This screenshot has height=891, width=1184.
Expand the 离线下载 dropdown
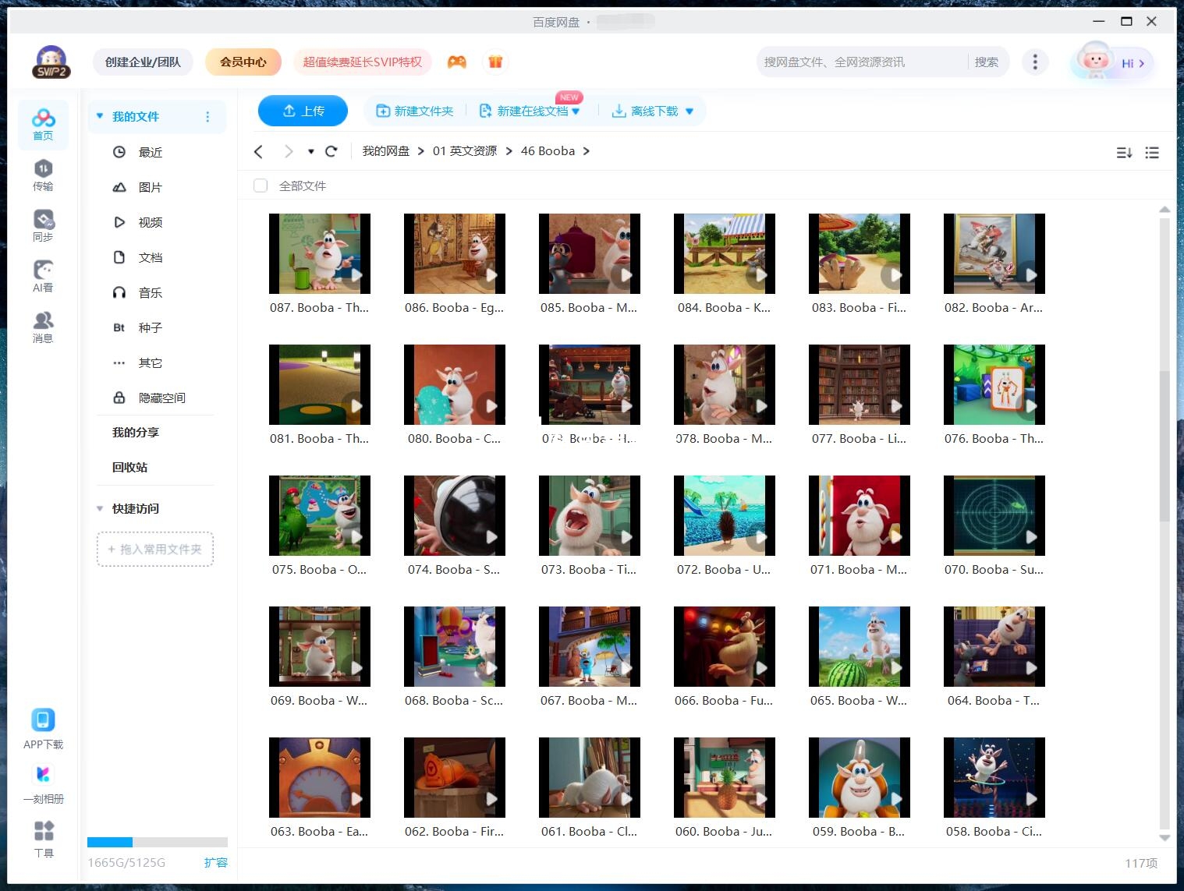click(x=689, y=111)
